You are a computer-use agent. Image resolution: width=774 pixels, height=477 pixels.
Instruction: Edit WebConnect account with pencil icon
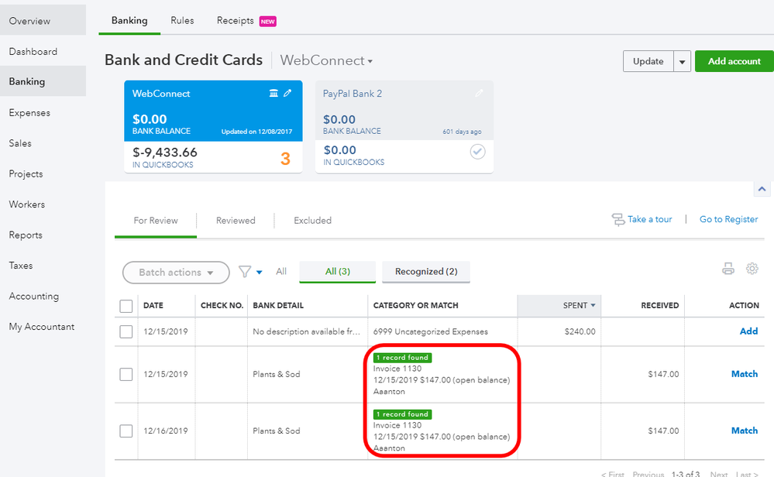click(287, 93)
